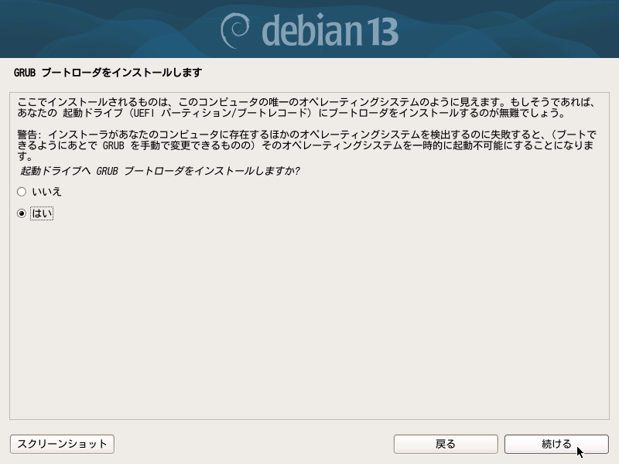Click the italic question 起動ドライブへ GRUB text

(160, 171)
